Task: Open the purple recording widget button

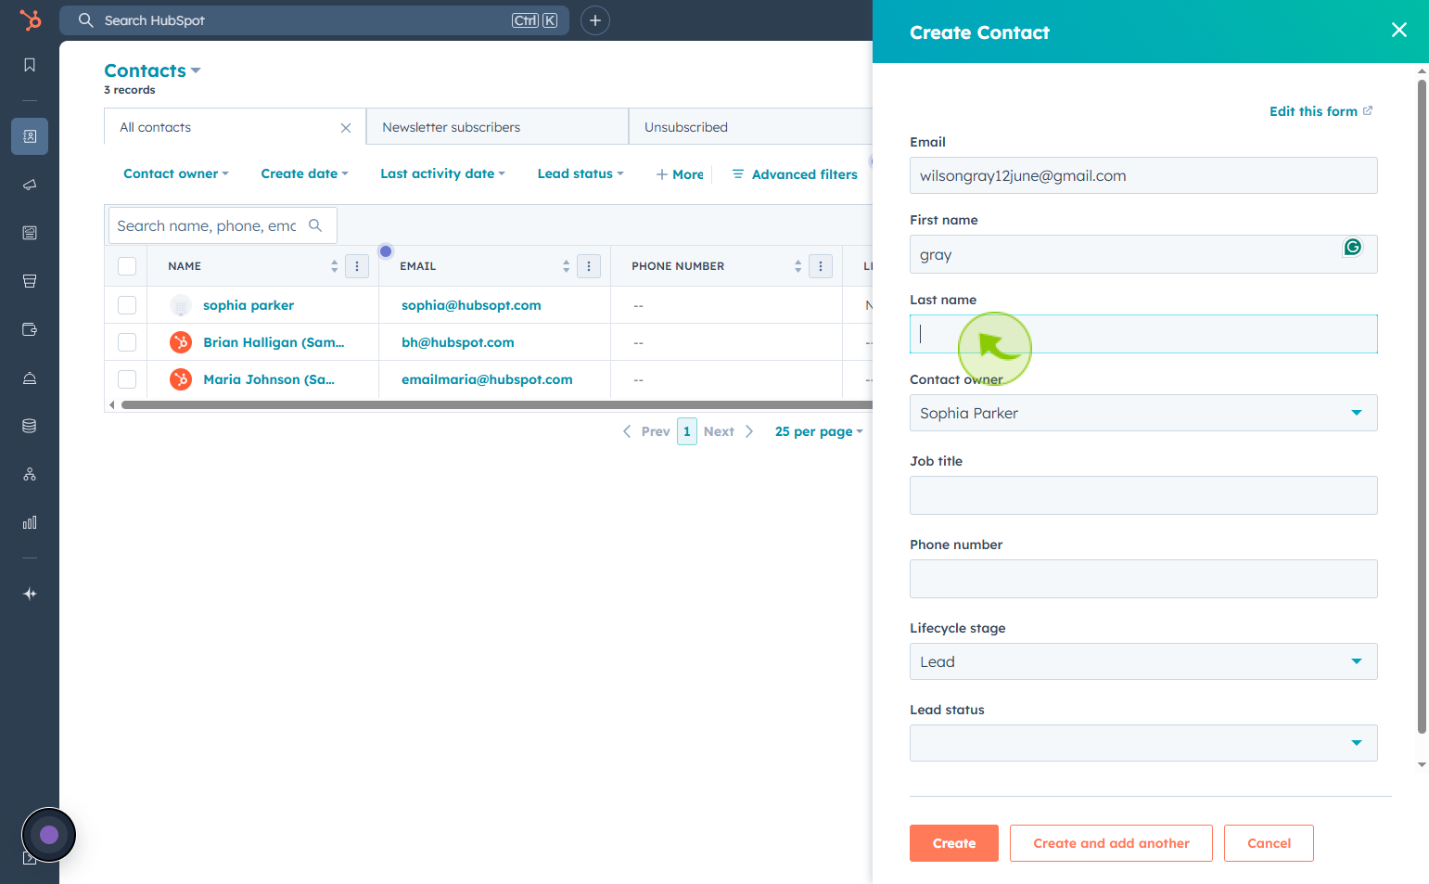Action: pyautogui.click(x=49, y=835)
